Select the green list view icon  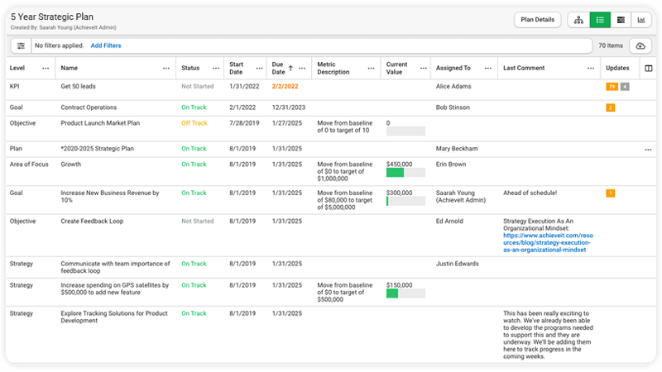(600, 20)
